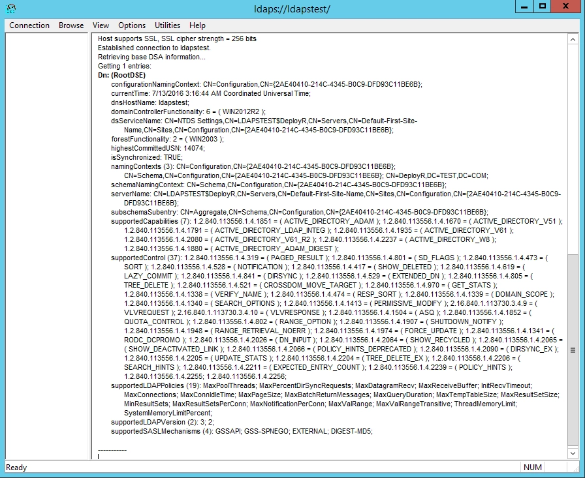Close the ldaps://ldapstest/ window
585x478 pixels.
point(565,7)
